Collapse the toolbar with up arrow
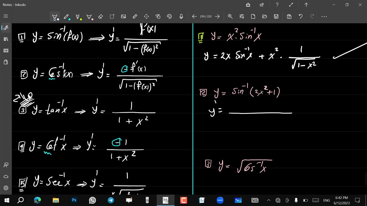367x206 pixels. tap(306, 5)
